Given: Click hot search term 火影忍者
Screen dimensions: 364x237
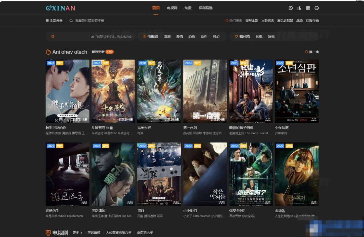Looking at the screenshot, I should pyautogui.click(x=267, y=21).
